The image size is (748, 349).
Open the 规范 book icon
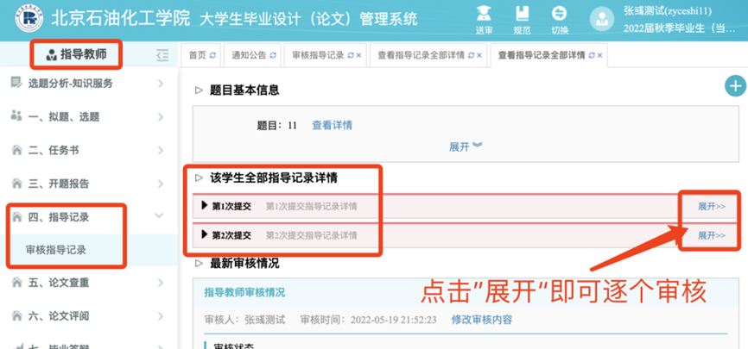coord(522,14)
